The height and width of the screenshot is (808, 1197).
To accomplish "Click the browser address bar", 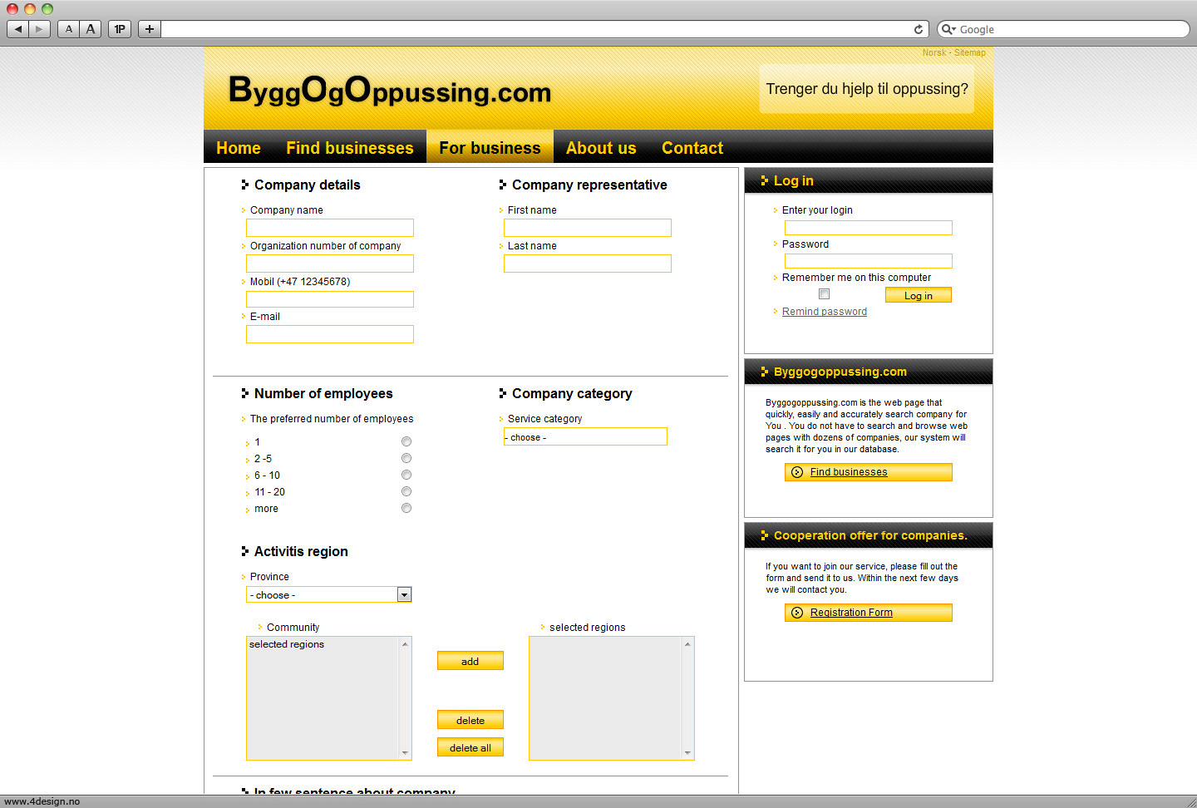I will (x=536, y=29).
